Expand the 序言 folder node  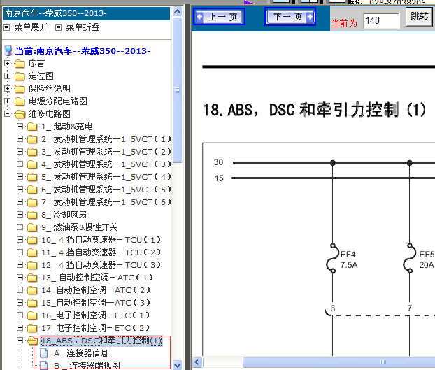[8, 63]
